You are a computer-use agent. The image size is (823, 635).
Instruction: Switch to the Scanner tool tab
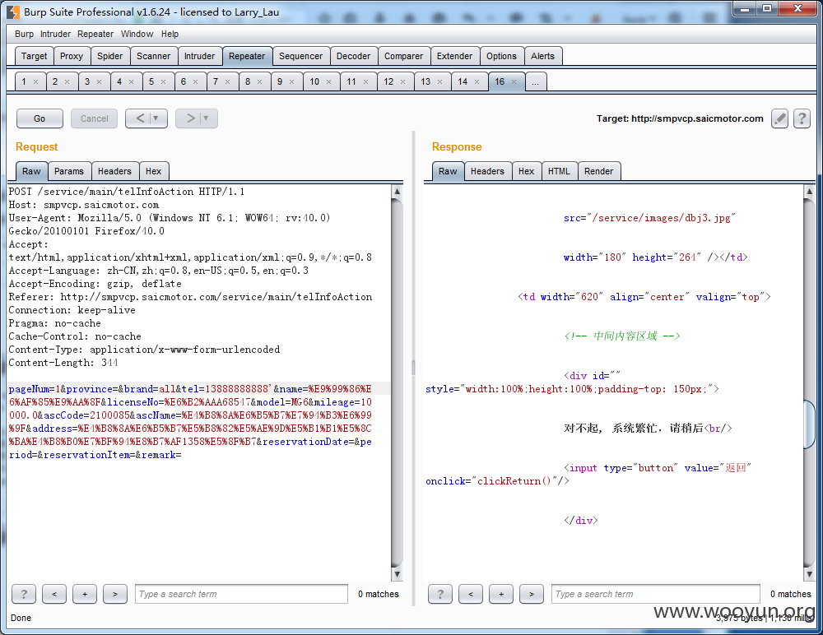[x=153, y=56]
